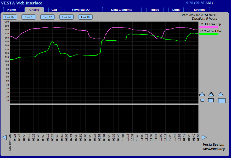Switch to the Charts tab
This screenshot has width=231, height=158.
34,10
